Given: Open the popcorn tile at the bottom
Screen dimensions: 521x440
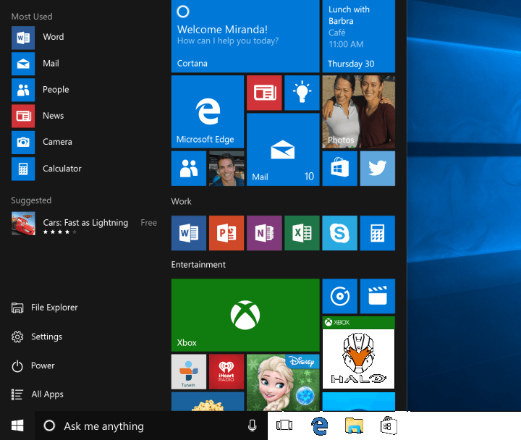Looking at the screenshot, I should (208, 402).
